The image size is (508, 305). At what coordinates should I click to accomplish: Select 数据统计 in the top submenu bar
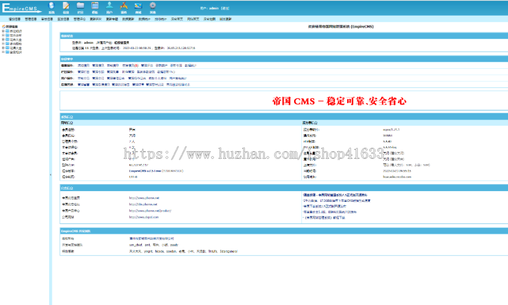(x=144, y=19)
